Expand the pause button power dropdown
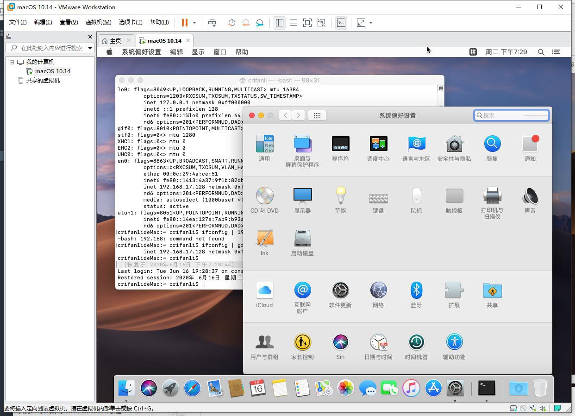Image resolution: width=575 pixels, height=416 pixels. coord(194,23)
